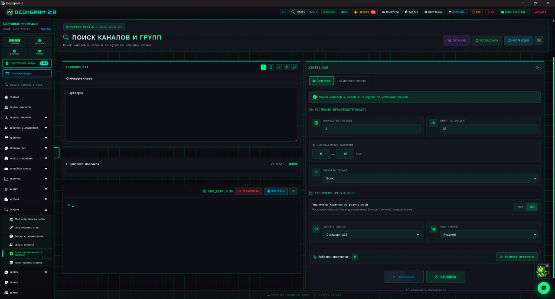Select Нет for increasing results
The width and height of the screenshot is (555, 299).
click(520, 207)
